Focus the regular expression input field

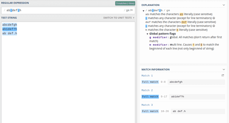68,10
